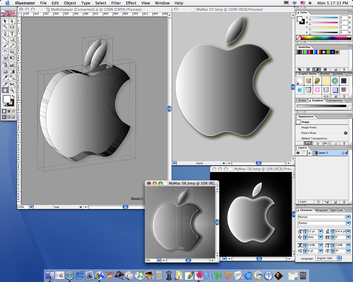
Task: Choose the Lasso tool
Action: tap(12, 27)
